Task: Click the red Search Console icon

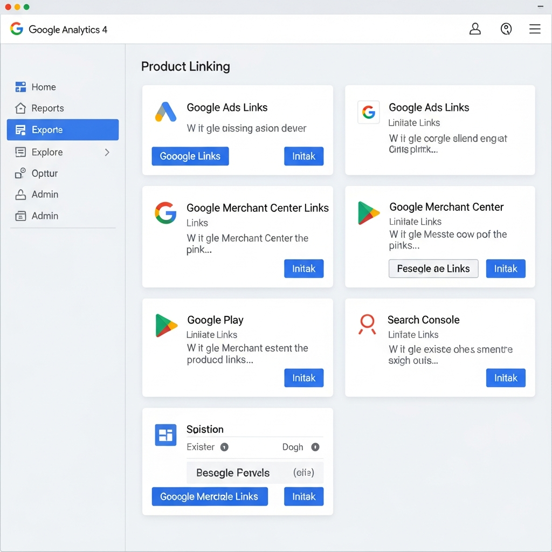Action: (367, 324)
